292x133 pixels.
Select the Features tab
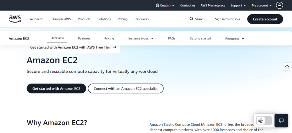84,38
